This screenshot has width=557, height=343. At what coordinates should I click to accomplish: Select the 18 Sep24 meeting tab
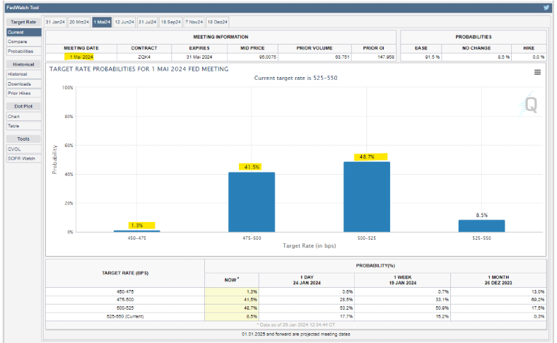coord(171,23)
